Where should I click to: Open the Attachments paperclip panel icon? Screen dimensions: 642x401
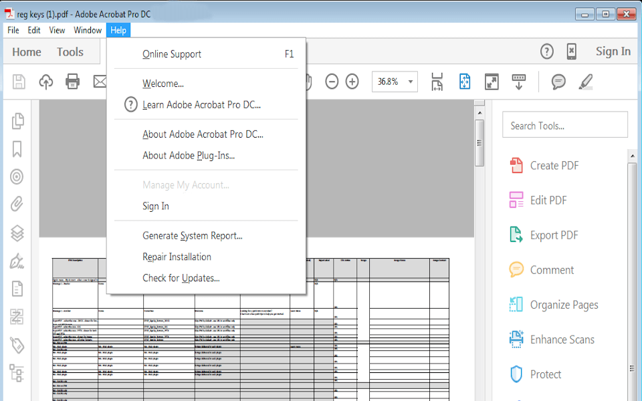17,204
